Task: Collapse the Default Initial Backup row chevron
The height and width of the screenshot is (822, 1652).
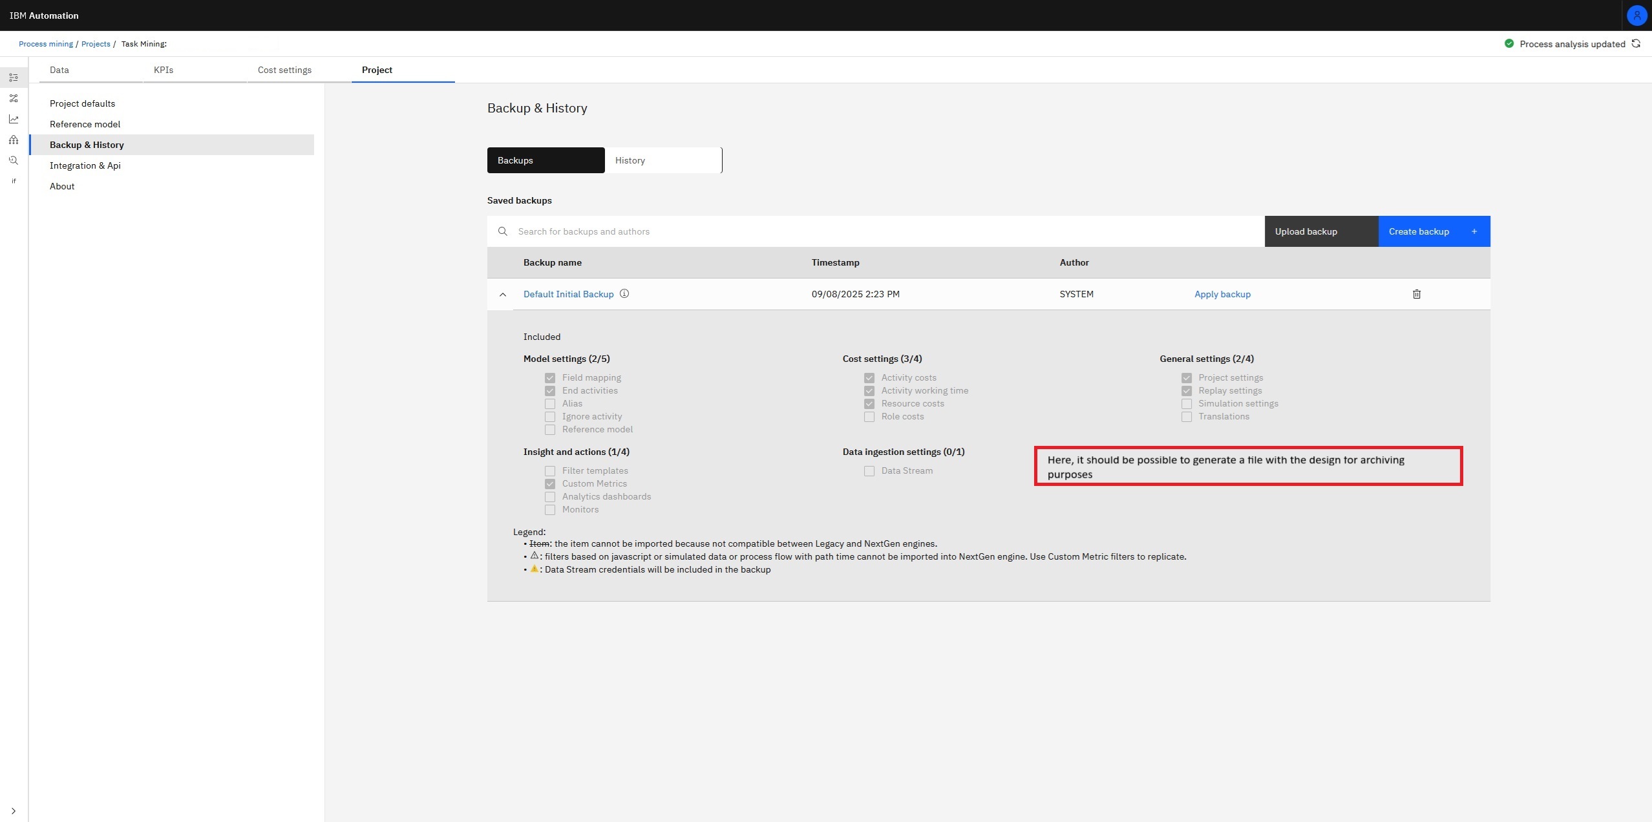Action: 503,295
